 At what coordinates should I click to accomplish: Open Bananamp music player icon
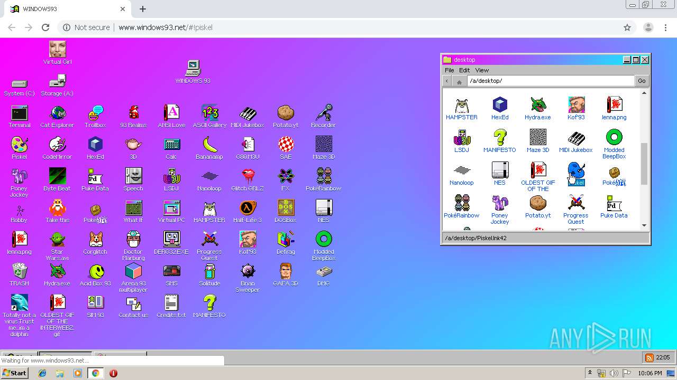(209, 148)
